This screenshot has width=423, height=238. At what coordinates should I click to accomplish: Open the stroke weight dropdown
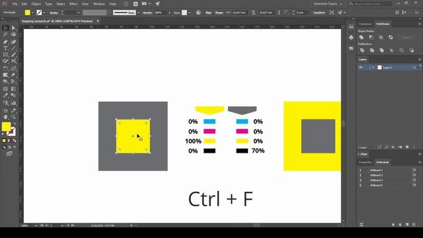point(78,13)
